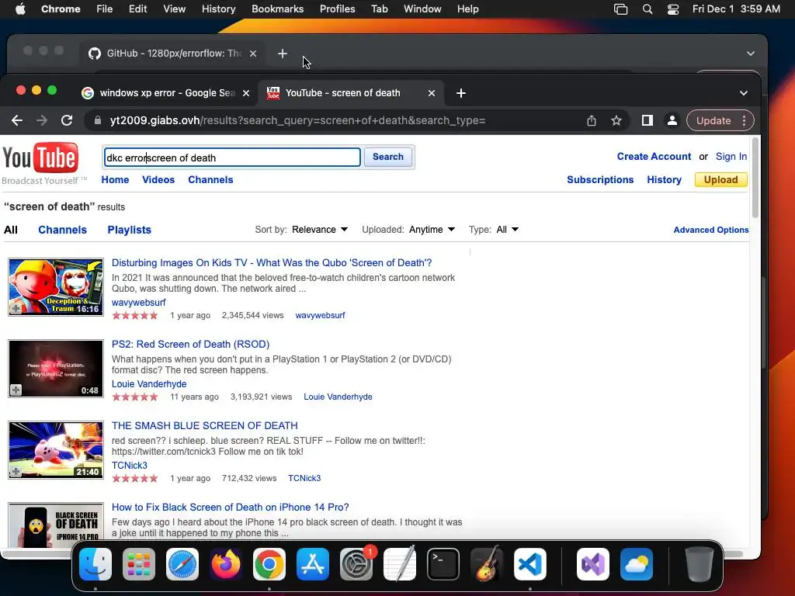Open the Bookmarks menu
Image resolution: width=795 pixels, height=596 pixels.
(277, 9)
